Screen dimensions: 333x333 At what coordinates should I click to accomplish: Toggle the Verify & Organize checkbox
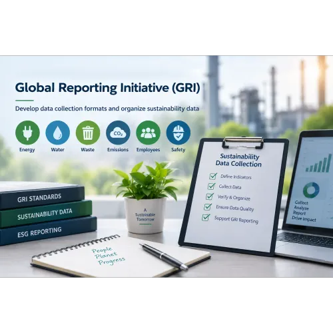[210, 196]
